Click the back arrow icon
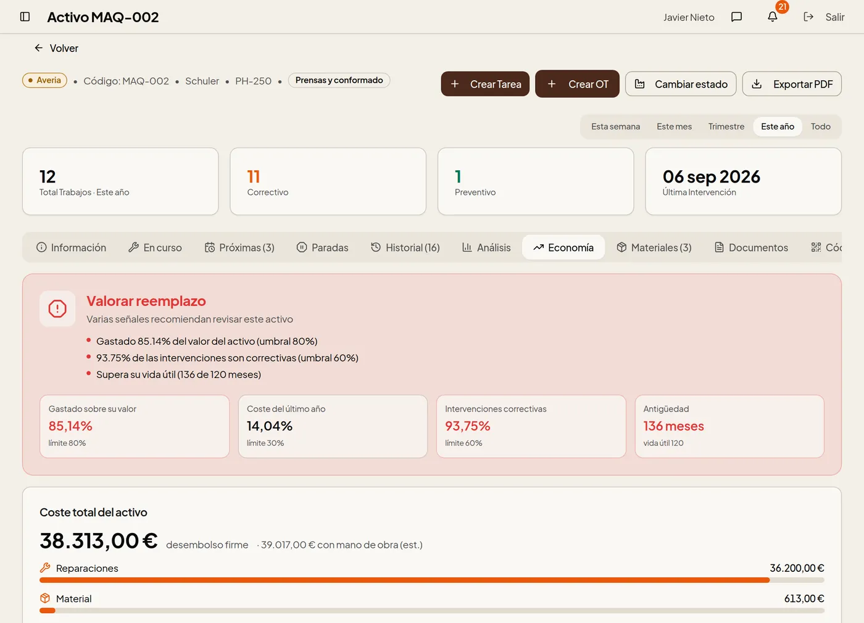 coord(39,47)
